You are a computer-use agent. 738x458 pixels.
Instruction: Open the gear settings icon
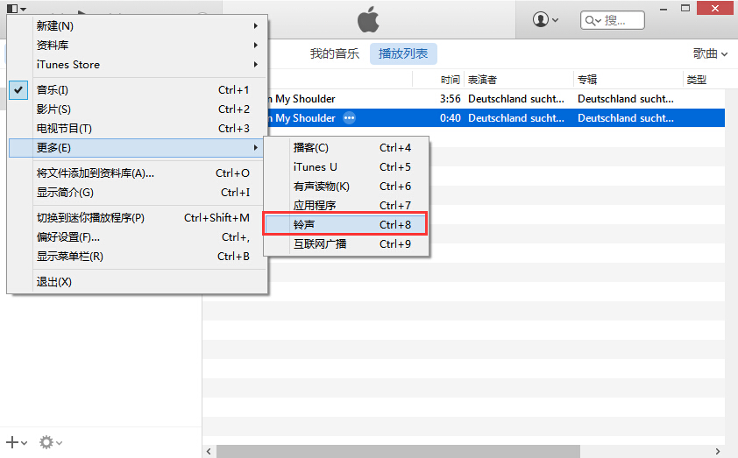point(50,442)
